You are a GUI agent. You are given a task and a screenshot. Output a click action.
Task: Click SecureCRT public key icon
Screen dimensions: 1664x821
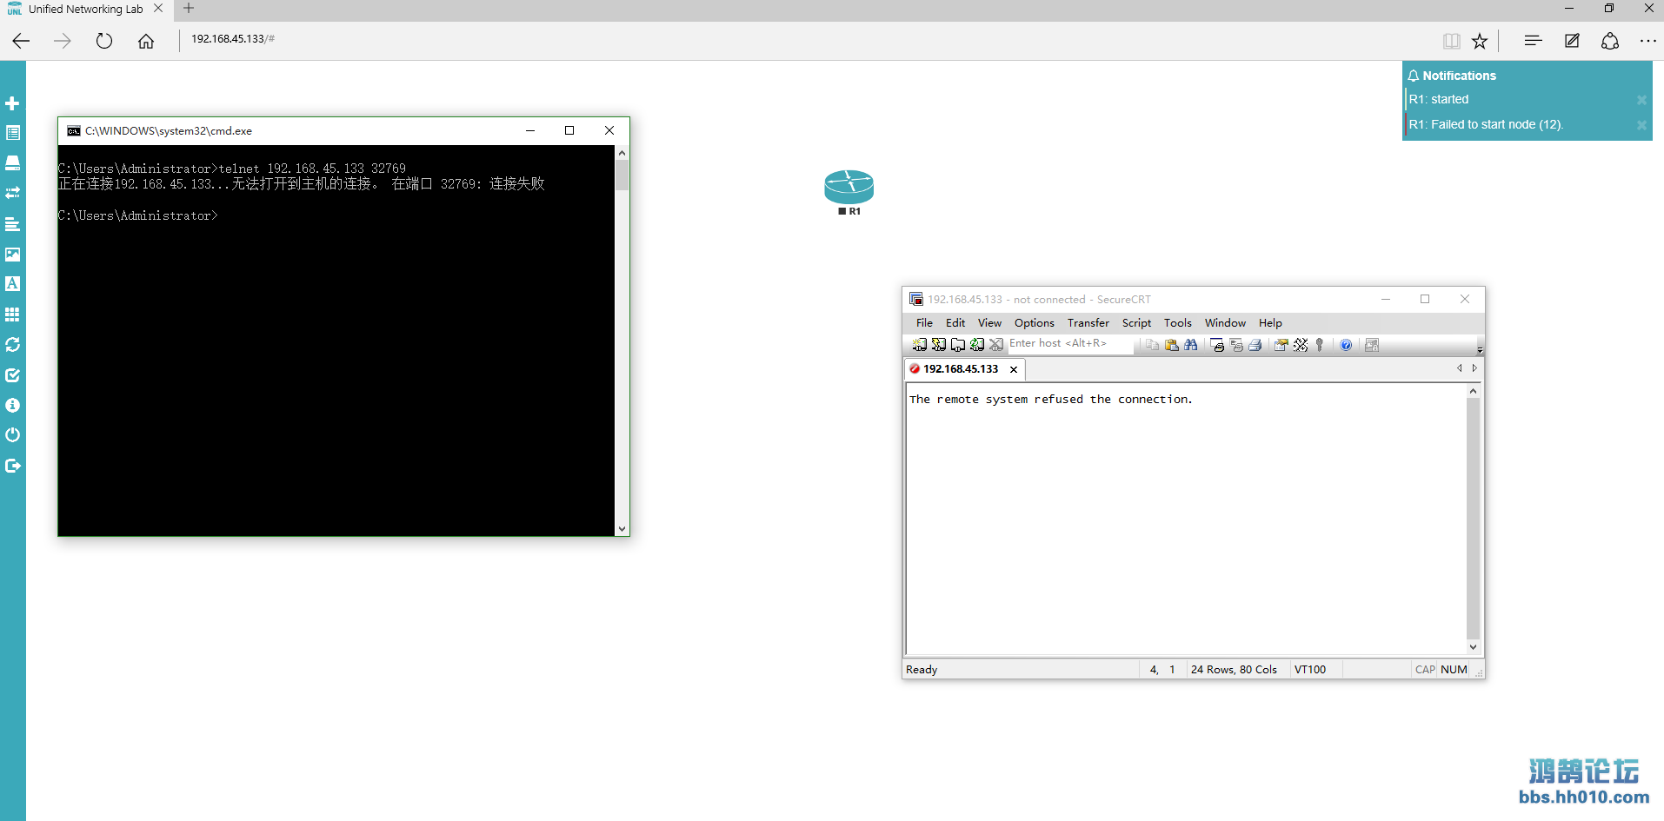pyautogui.click(x=1320, y=345)
